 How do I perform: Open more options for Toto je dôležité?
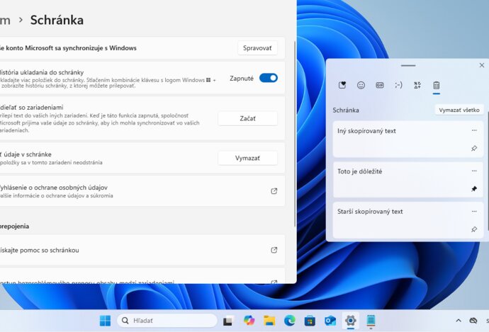point(474,171)
